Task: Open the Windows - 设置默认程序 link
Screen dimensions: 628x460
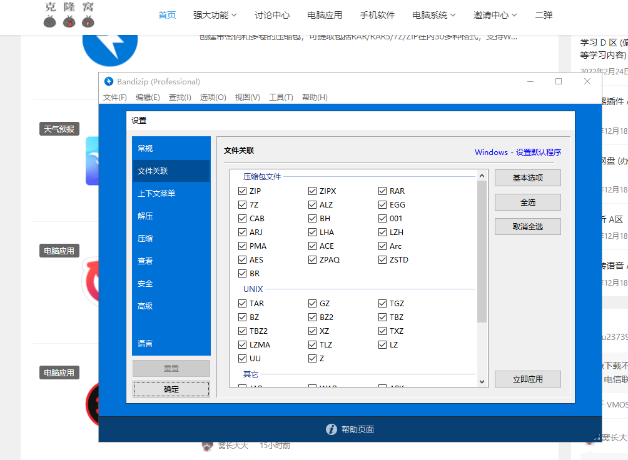Action: pyautogui.click(x=518, y=152)
